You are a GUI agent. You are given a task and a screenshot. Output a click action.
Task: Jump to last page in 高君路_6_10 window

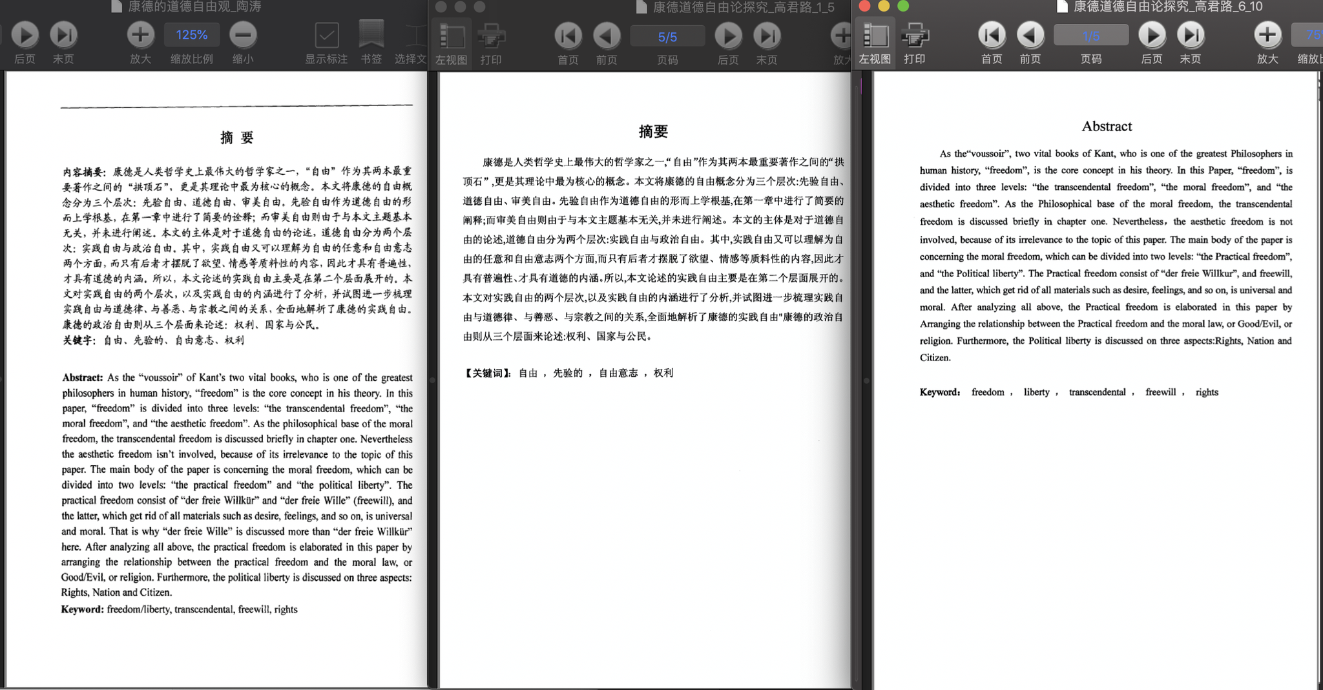tap(1191, 35)
